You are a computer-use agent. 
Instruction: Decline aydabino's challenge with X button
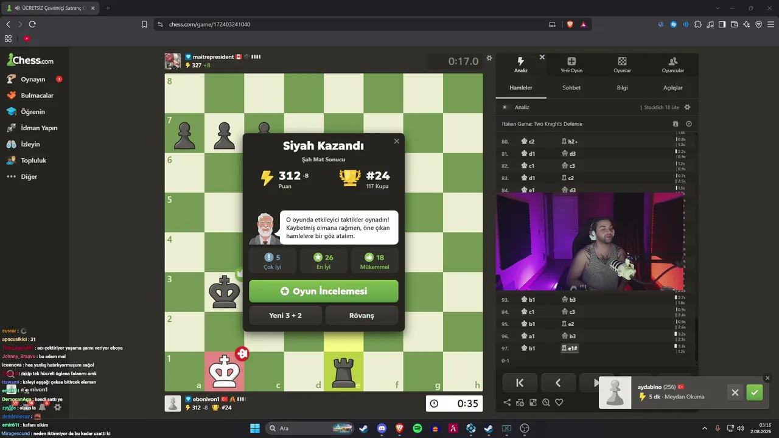[735, 392]
